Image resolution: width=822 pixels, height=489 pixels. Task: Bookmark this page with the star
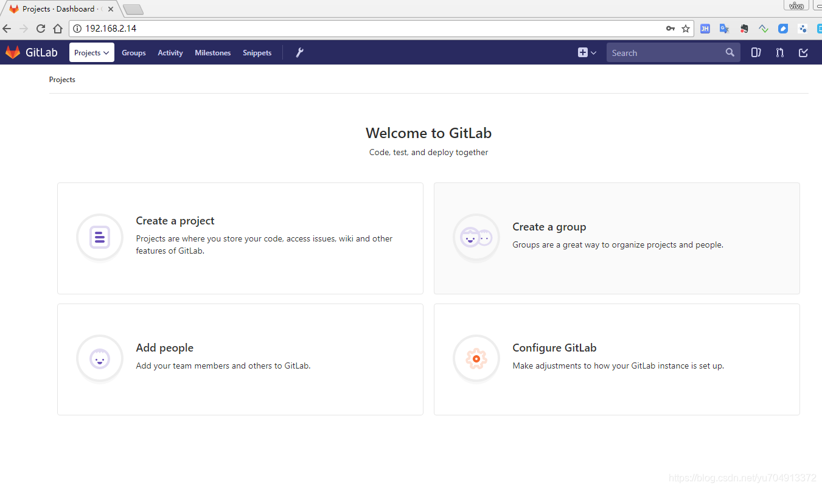[x=686, y=29]
